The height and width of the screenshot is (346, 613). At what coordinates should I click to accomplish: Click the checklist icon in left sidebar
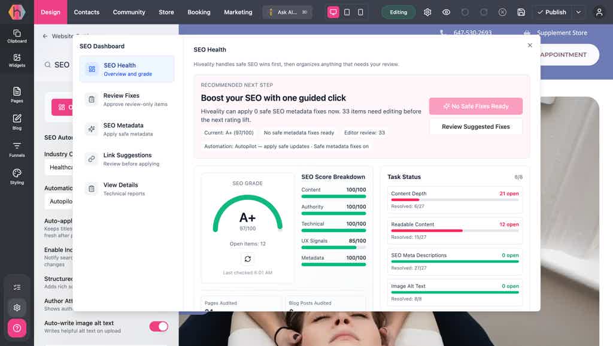click(x=17, y=287)
